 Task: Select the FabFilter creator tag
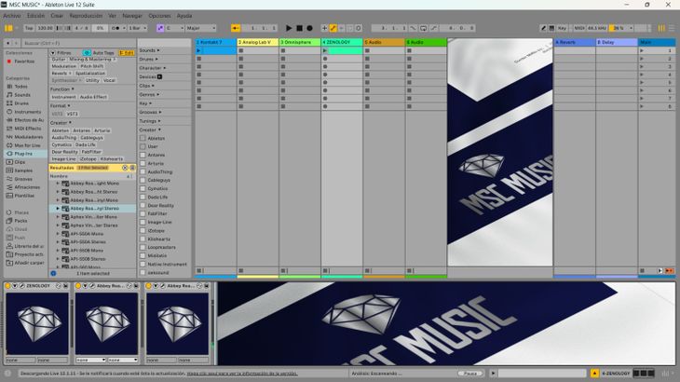point(91,152)
